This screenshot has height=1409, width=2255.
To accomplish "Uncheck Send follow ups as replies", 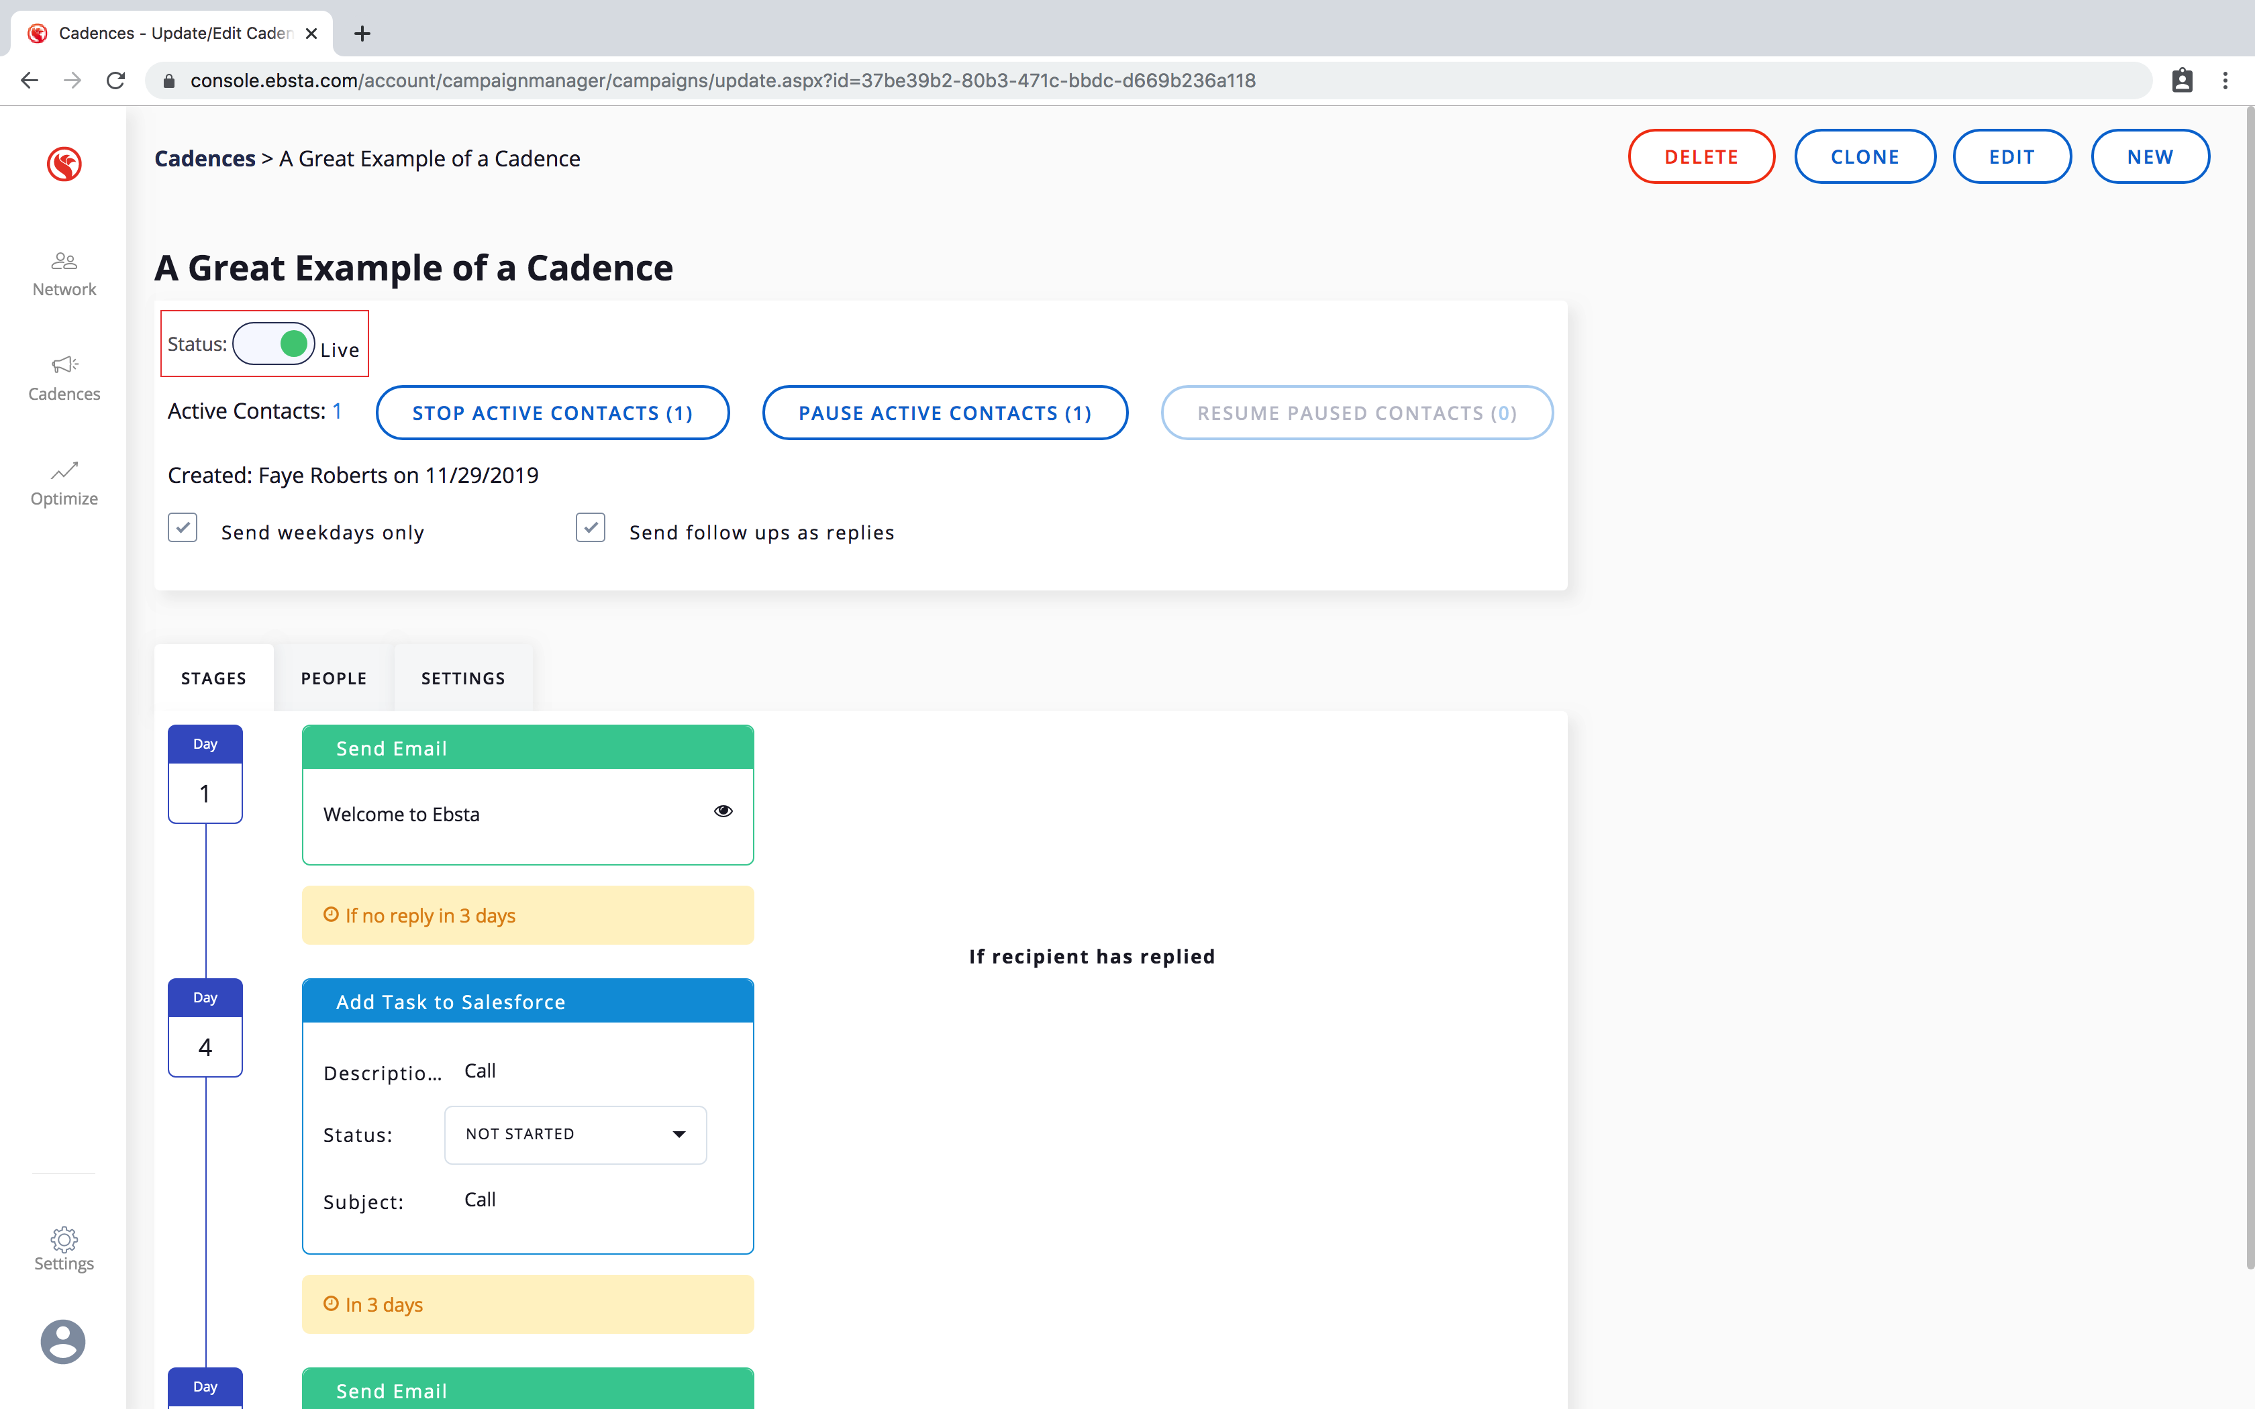I will (x=591, y=527).
